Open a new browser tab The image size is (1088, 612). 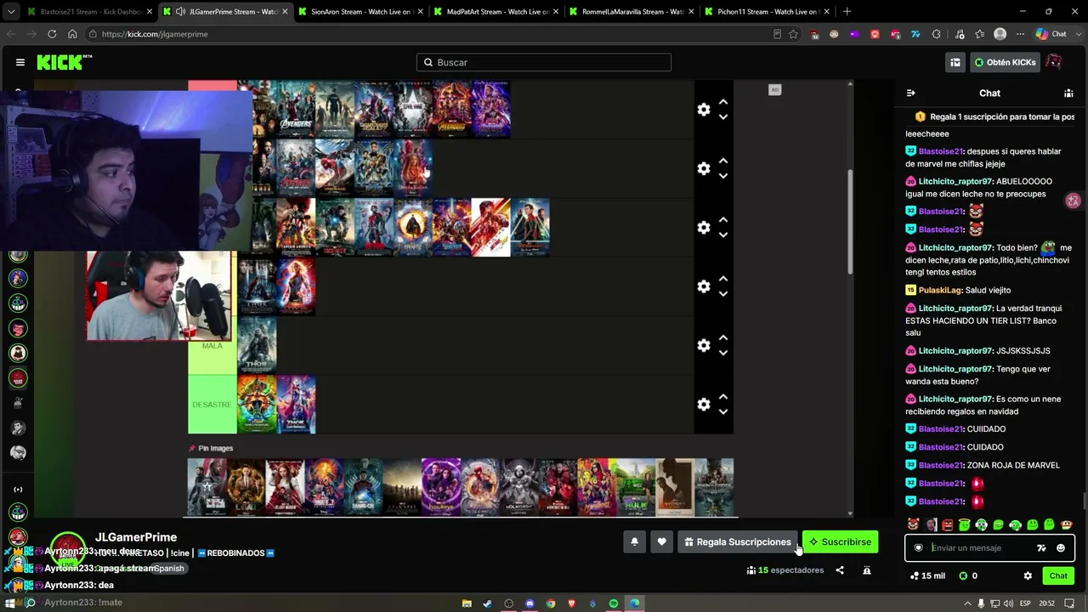click(847, 12)
